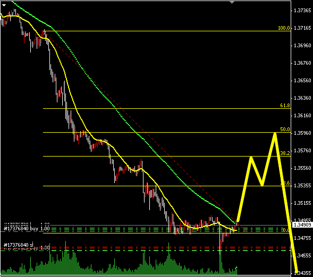
Task: Click the 1.35560 price on the scale
Action: coord(302,168)
